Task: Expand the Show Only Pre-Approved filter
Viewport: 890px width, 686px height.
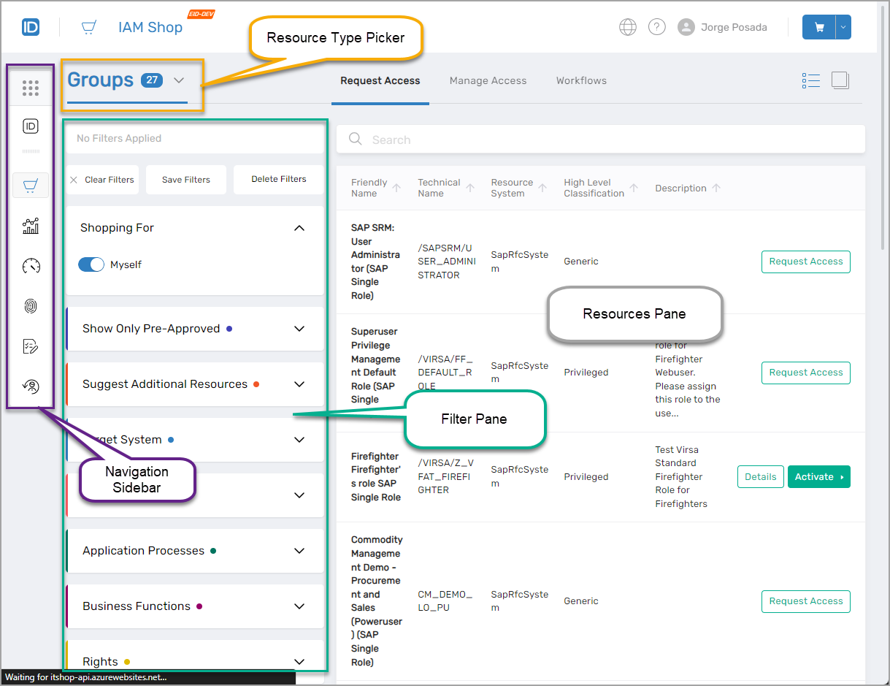Action: [299, 329]
